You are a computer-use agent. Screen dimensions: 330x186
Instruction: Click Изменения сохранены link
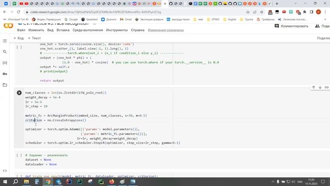(166, 30)
